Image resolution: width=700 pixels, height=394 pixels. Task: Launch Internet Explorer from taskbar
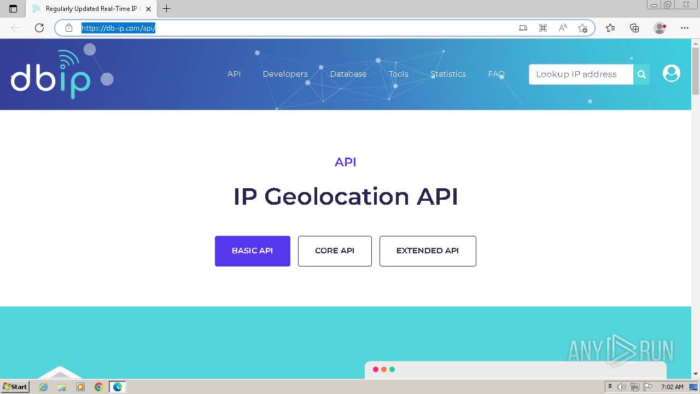[x=44, y=387]
